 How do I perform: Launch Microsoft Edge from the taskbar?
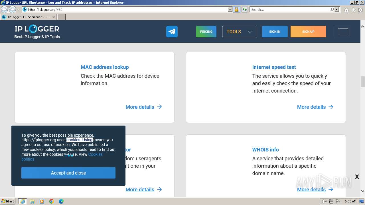pos(61,201)
